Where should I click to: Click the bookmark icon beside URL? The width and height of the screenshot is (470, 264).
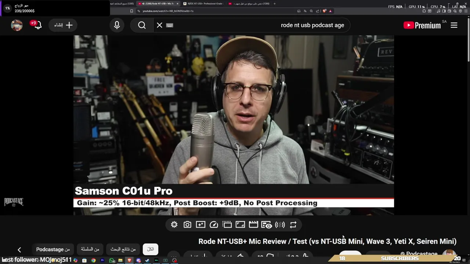click(x=131, y=11)
